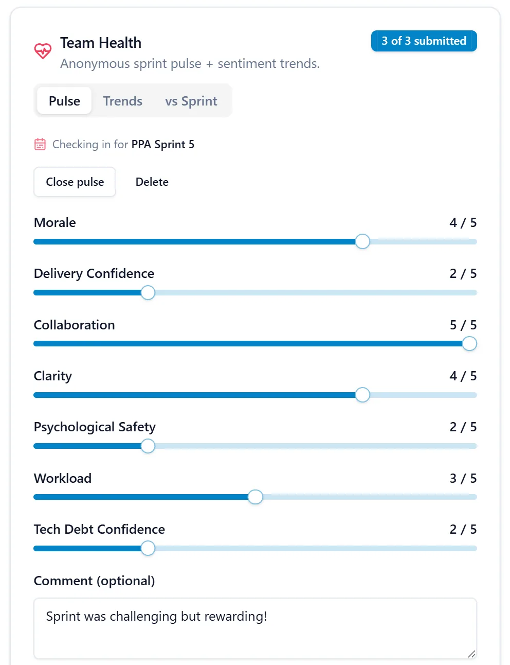Click the 'Comment (optional)' label
The height and width of the screenshot is (665, 510).
click(x=94, y=581)
